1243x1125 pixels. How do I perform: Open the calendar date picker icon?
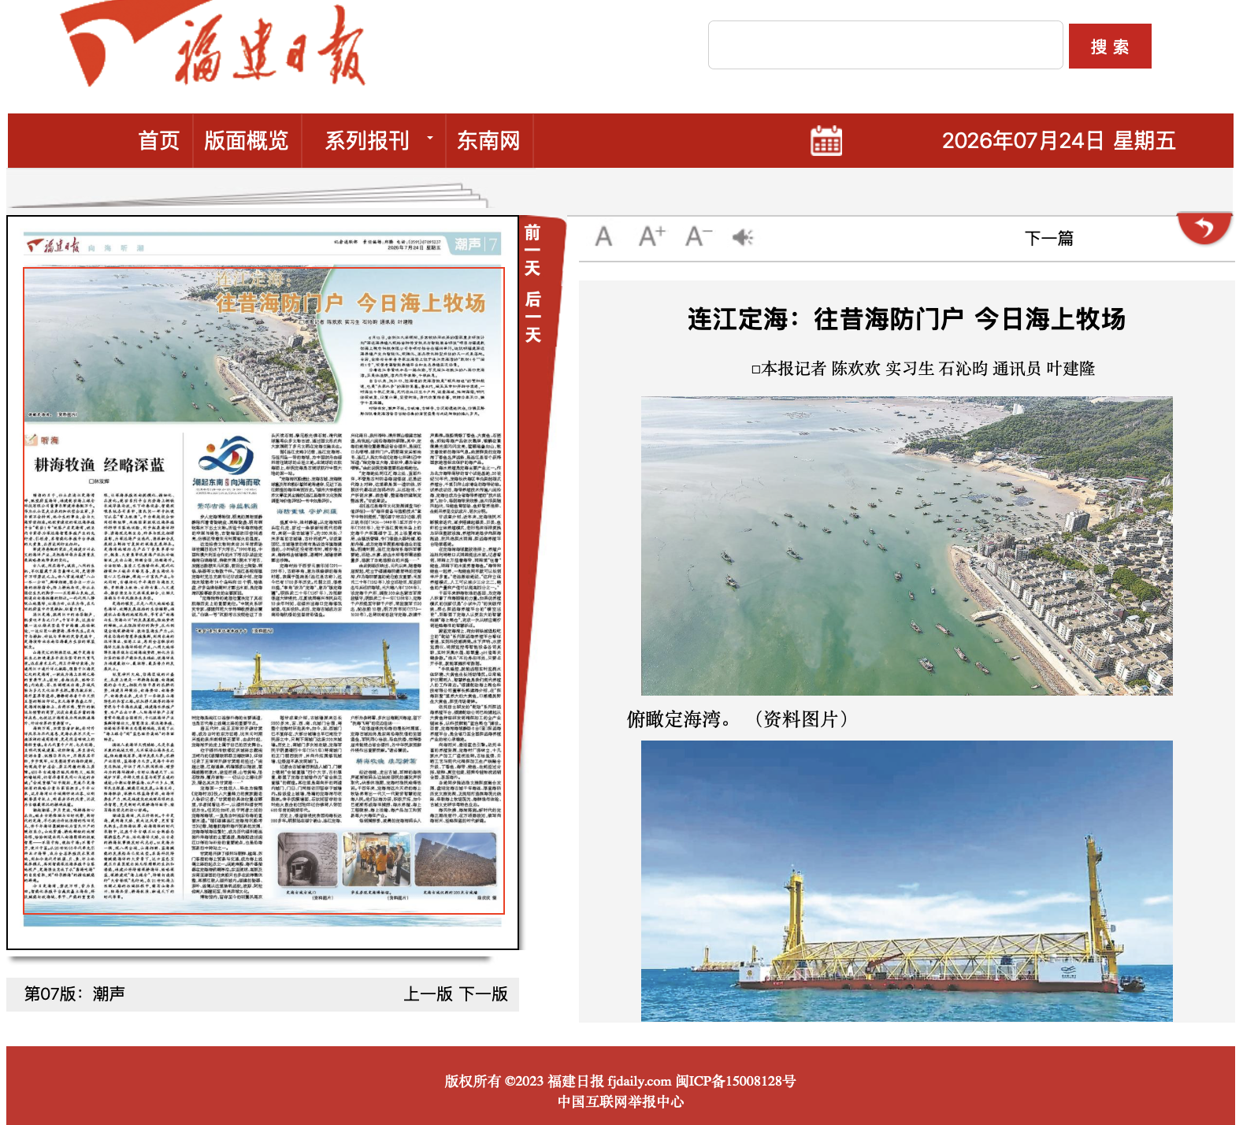tap(826, 141)
